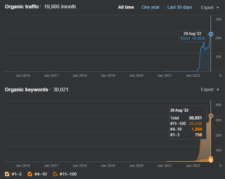
Task: Click the orange #4–10 keyword data point
Action: 211,158
